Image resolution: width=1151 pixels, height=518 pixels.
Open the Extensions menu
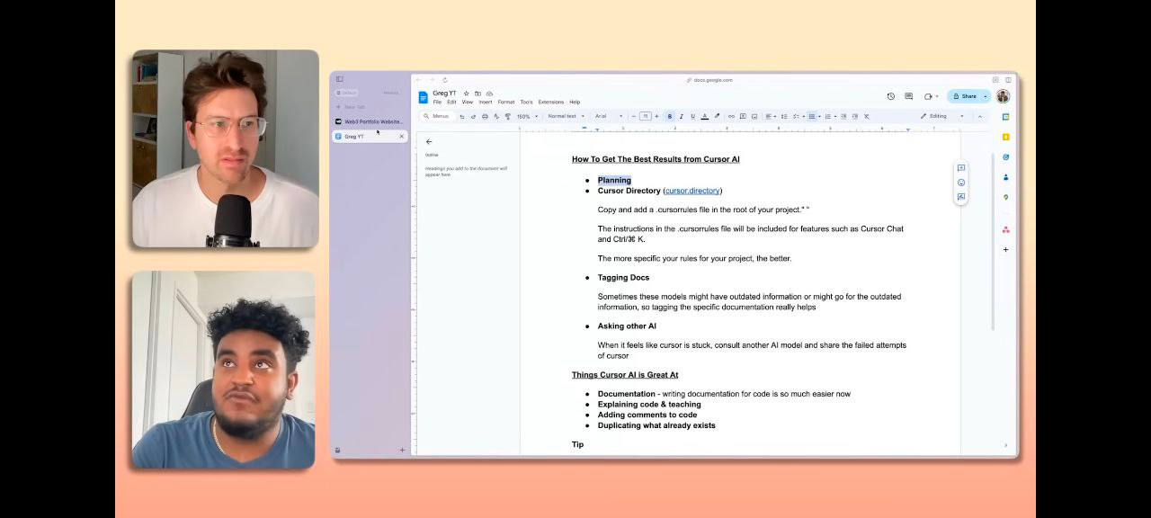click(x=551, y=102)
